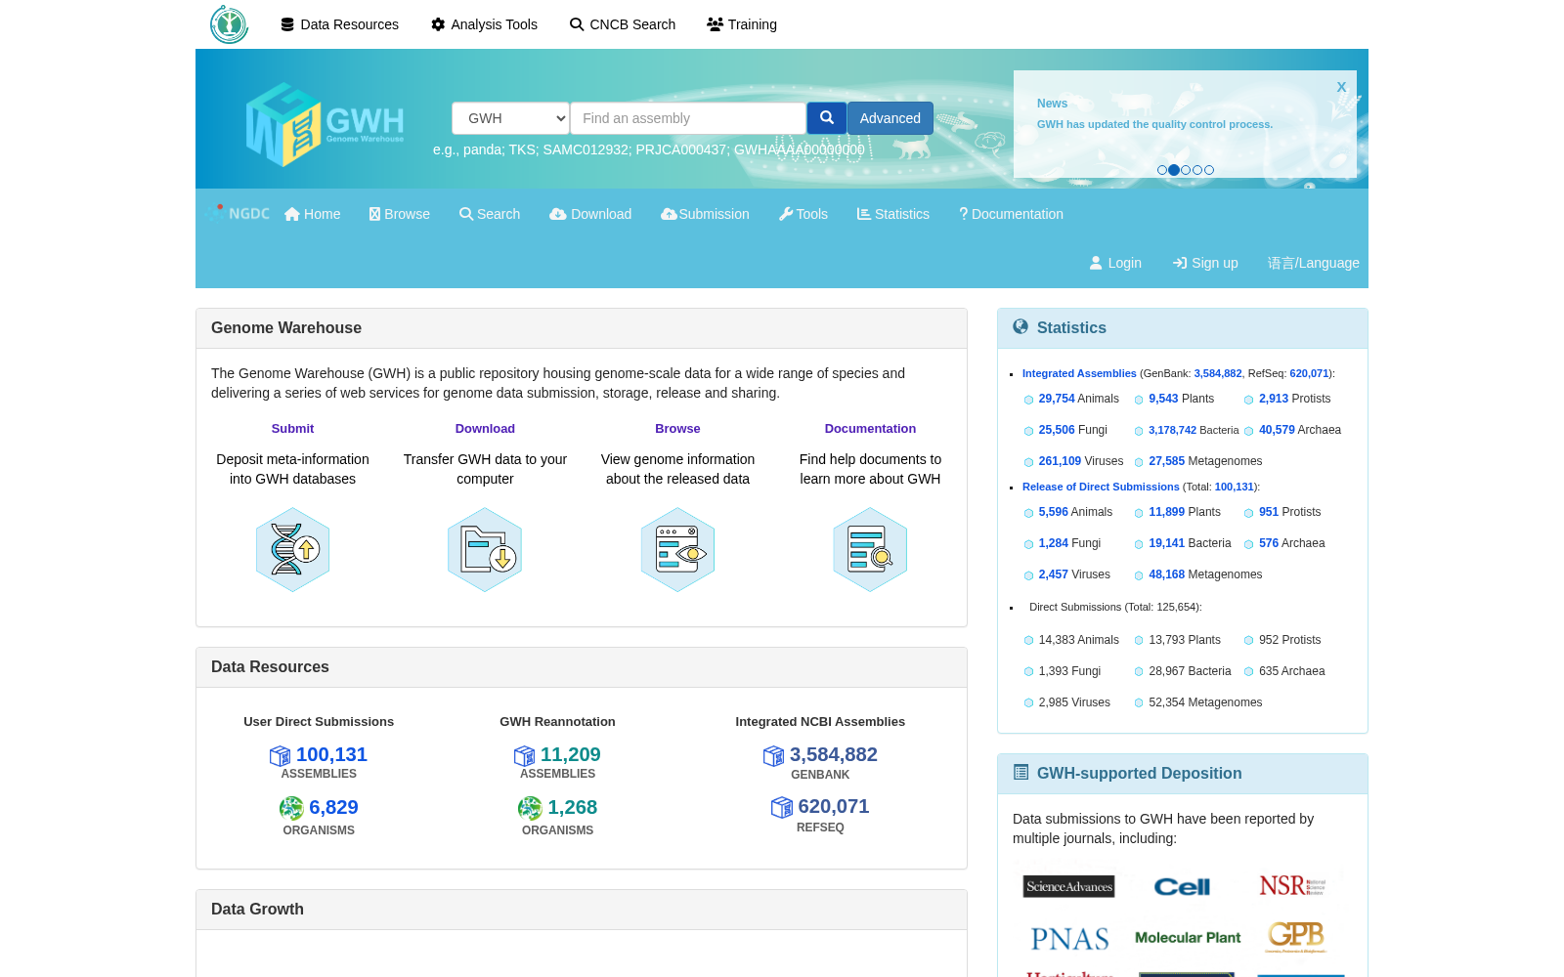Screen dimensions: 1564x977
Task: Open the Training top menu
Action: point(742,24)
